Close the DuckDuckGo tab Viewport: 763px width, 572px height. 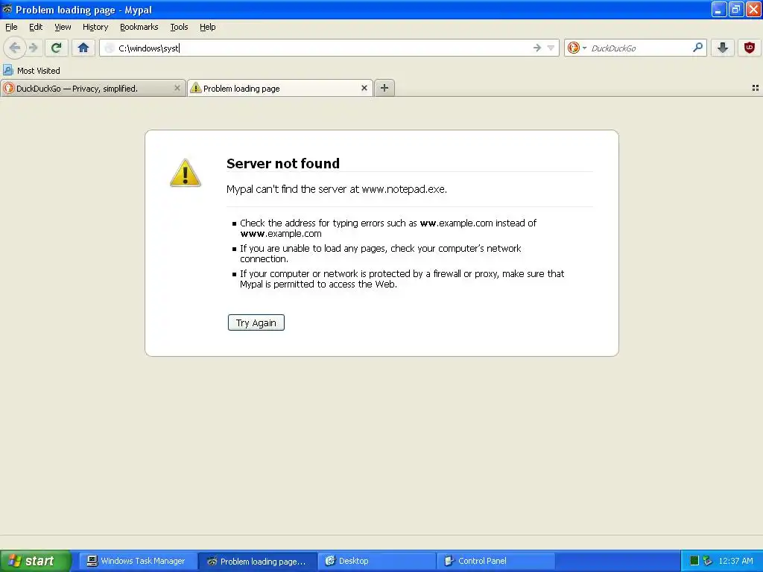click(x=177, y=88)
